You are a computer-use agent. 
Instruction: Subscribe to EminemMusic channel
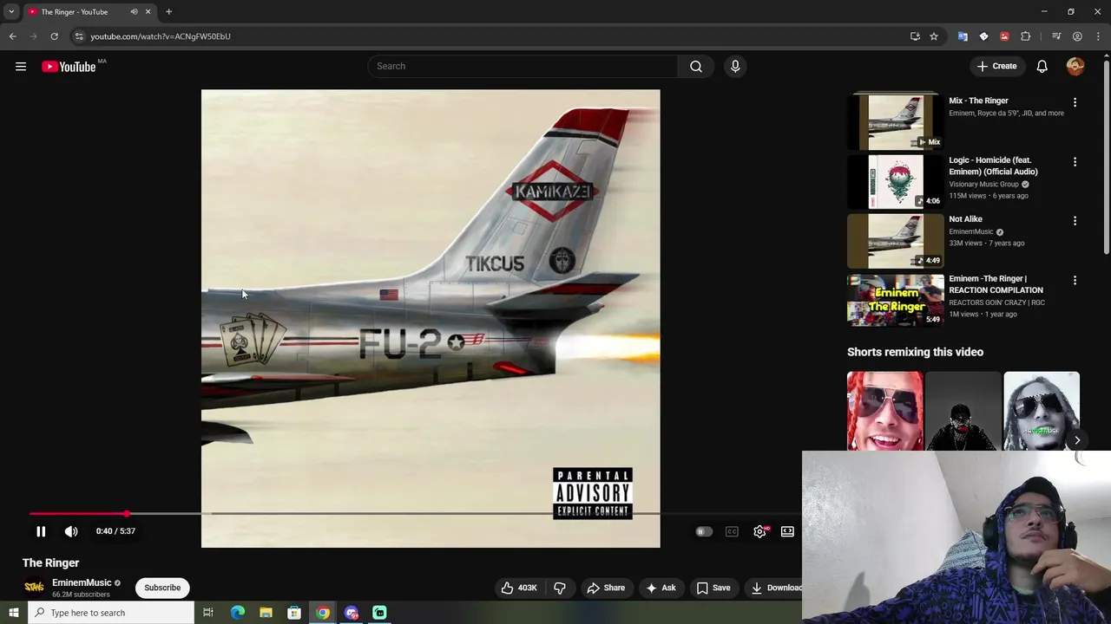(162, 588)
